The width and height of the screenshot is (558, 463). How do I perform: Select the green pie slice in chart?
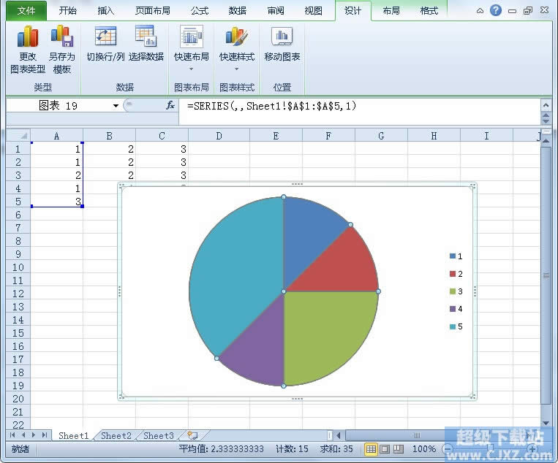[x=325, y=332]
